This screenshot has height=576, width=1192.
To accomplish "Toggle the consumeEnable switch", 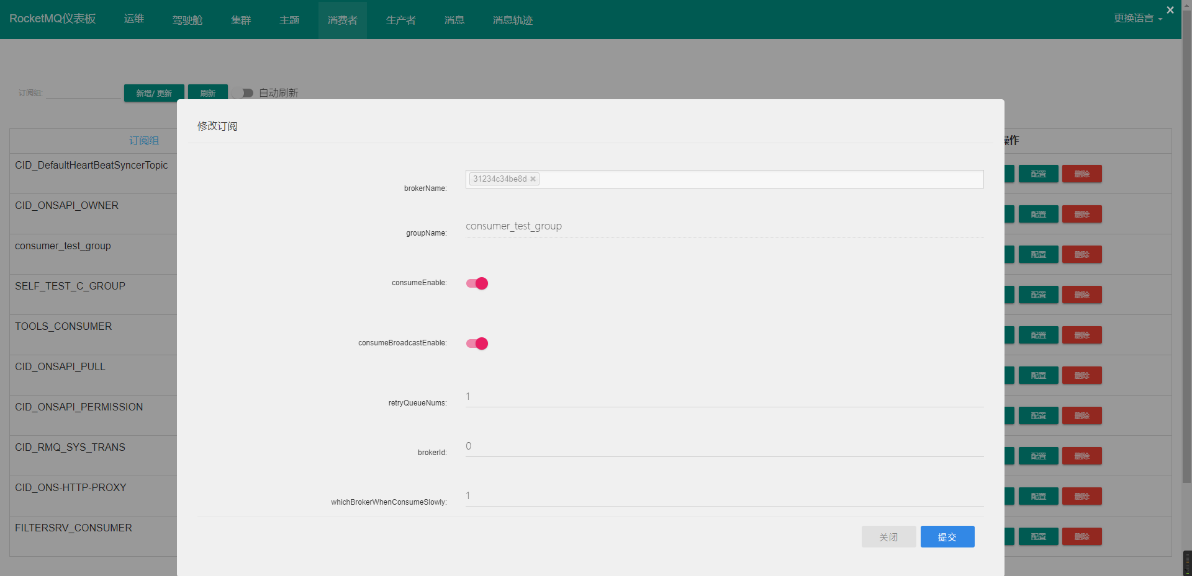I will coord(477,283).
